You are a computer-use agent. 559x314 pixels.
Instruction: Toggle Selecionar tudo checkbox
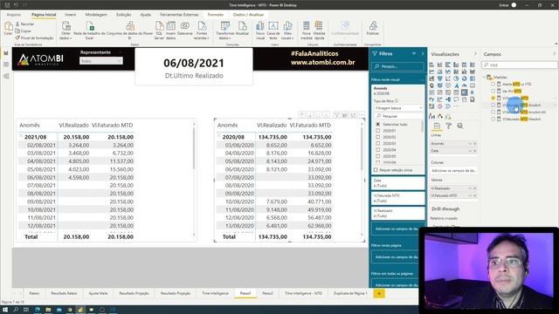pyautogui.click(x=378, y=124)
